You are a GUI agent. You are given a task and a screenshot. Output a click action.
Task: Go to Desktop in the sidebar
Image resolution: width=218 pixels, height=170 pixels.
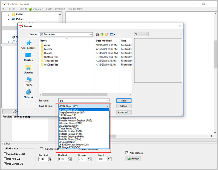(x=28, y=57)
